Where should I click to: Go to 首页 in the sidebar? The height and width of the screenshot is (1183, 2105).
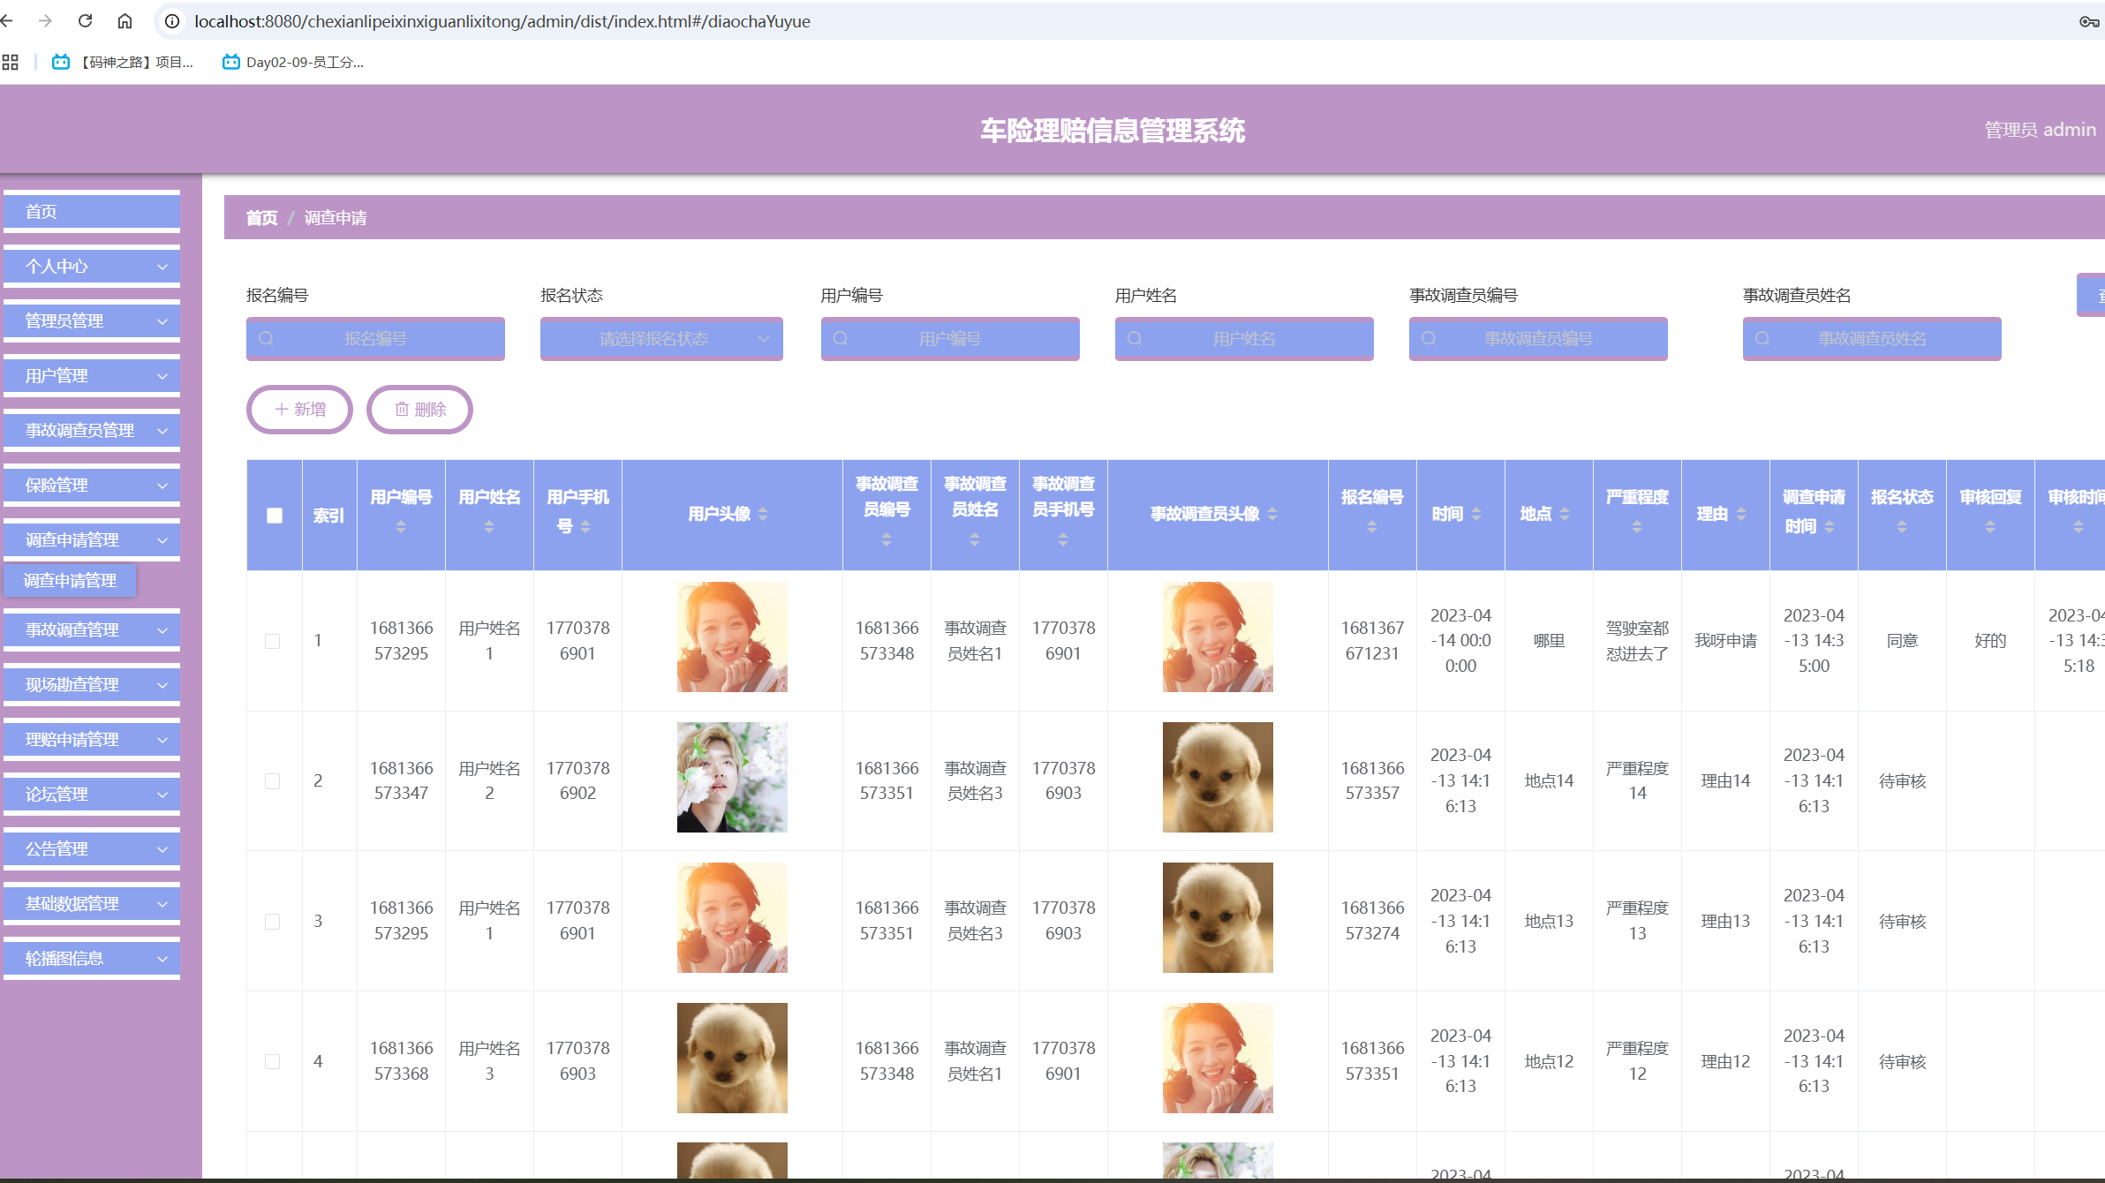tap(92, 211)
